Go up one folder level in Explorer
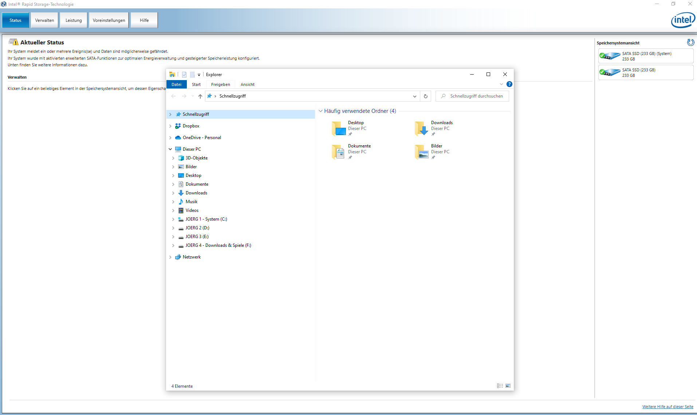 (200, 96)
